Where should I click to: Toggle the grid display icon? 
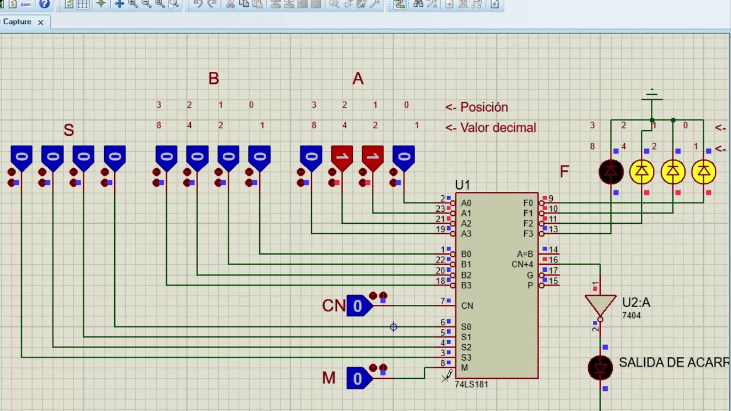point(82,4)
